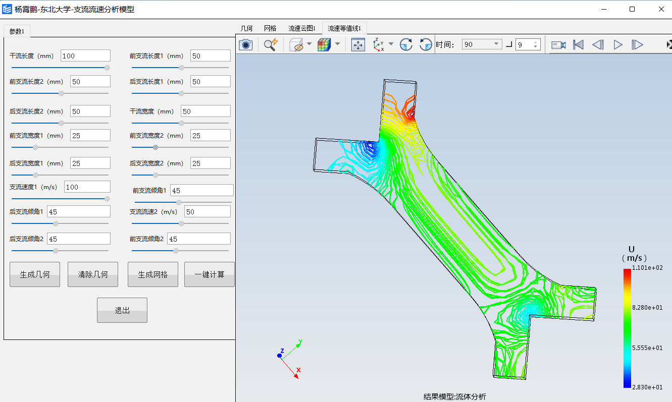The image size is (672, 402).
Task: Click the partially hidden icon at toolbar right edge
Action: click(669, 44)
